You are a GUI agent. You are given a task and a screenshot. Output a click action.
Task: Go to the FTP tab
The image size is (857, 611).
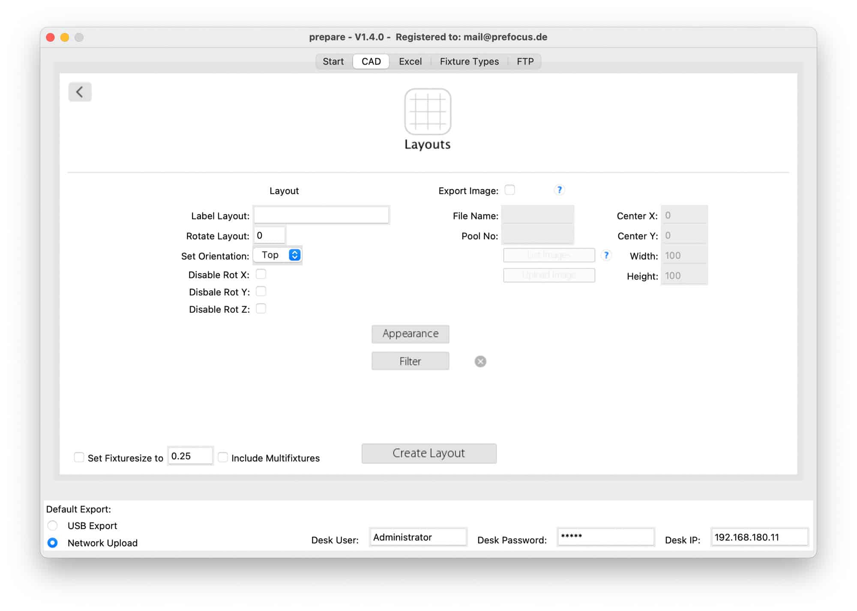[x=525, y=61]
